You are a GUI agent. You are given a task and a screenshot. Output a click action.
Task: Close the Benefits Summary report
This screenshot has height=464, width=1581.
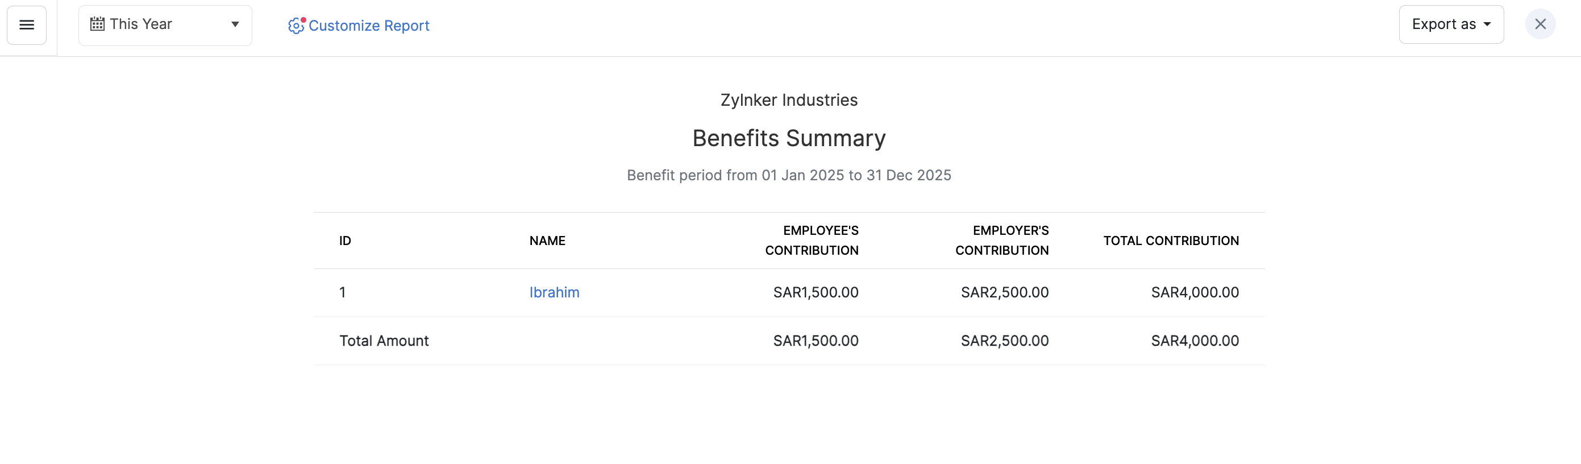point(1540,24)
